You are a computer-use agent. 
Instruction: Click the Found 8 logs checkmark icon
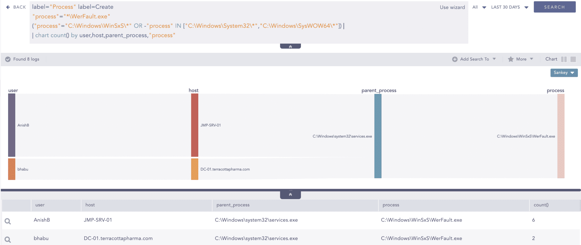8,59
